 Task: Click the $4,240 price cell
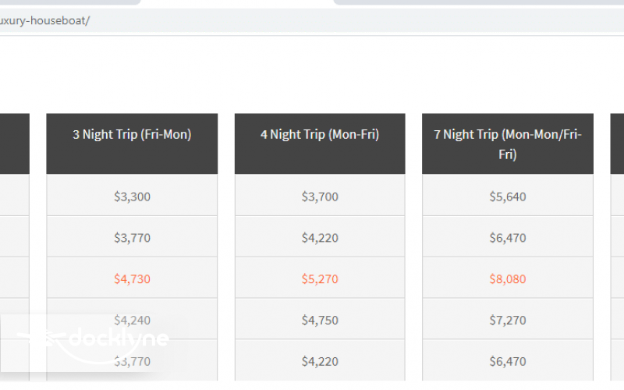click(132, 320)
